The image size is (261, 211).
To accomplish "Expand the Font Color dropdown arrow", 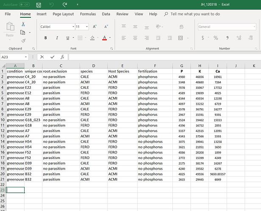I will 110,38.
